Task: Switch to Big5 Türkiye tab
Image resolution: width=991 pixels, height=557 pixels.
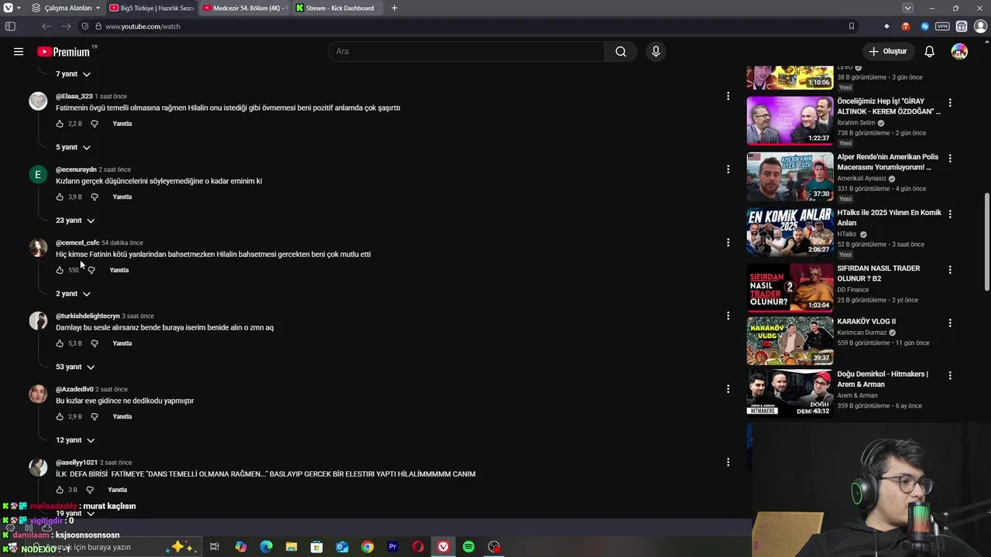Action: [152, 8]
